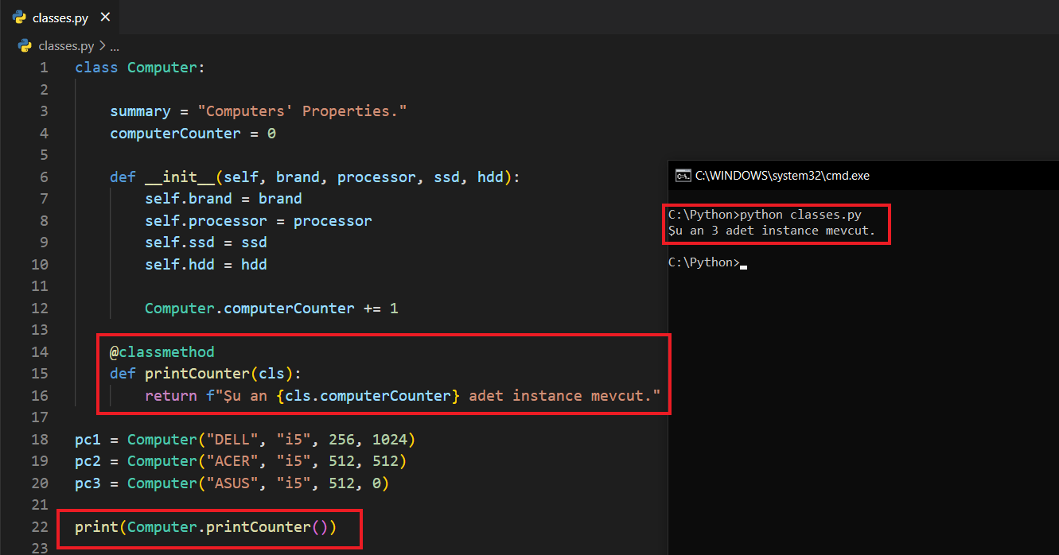1059x555 pixels.
Task: Click the __init__ method name on line 6
Action: click(180, 177)
